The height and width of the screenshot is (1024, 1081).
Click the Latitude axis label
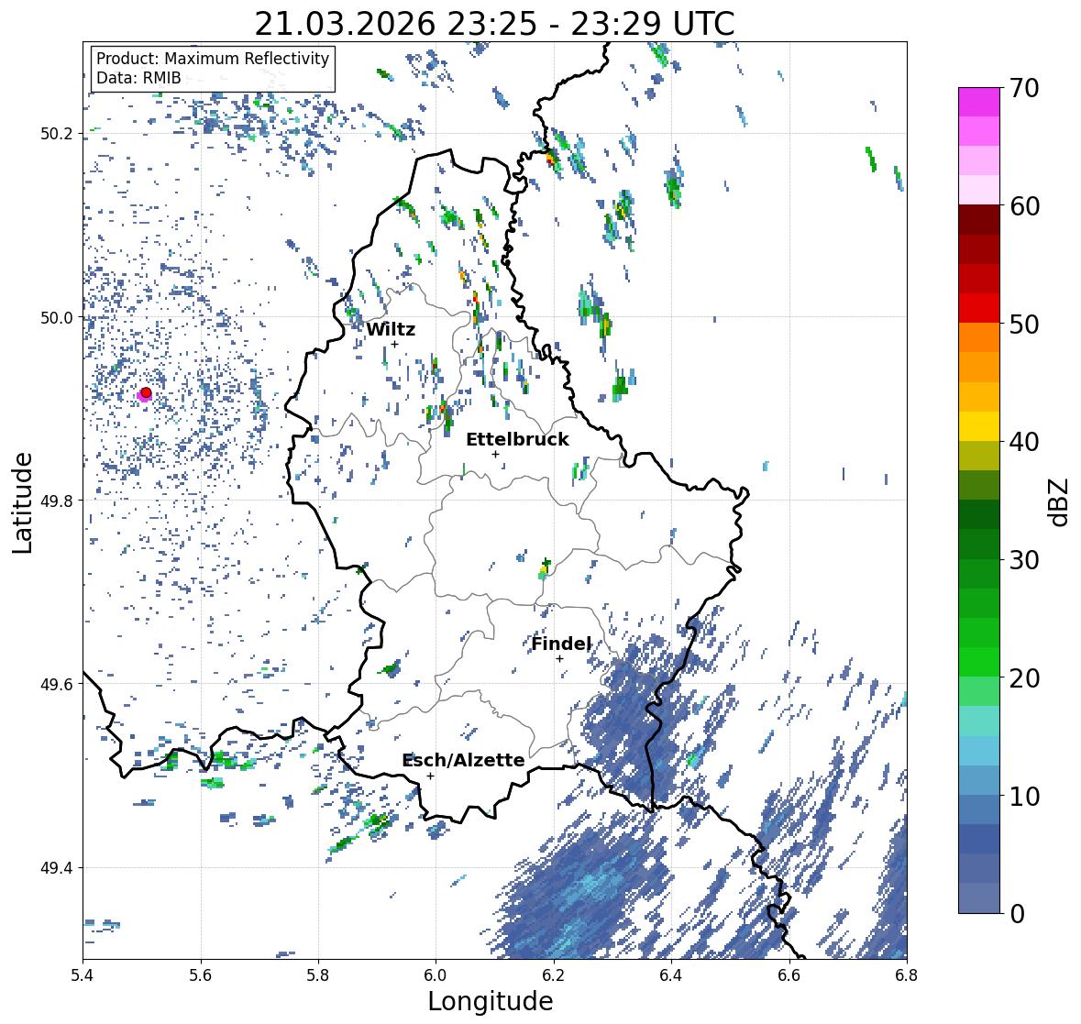coord(22,502)
